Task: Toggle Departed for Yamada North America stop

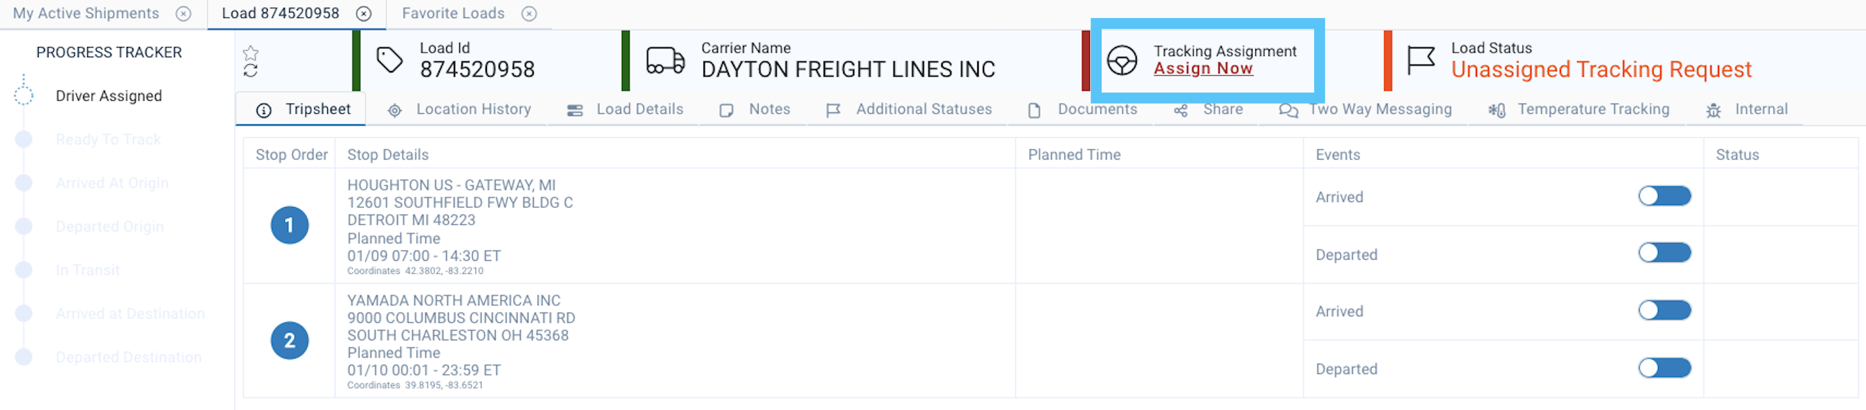Action: click(x=1665, y=368)
